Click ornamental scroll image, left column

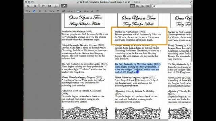tap(84, 113)
